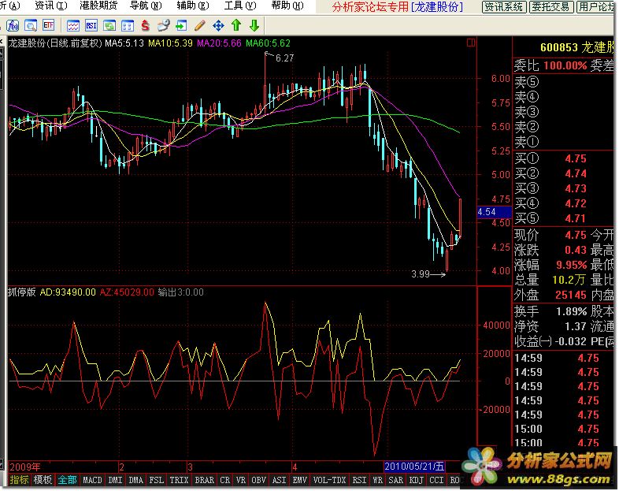
Task: Click the wavy-line indicator chart icon
Action: [73, 26]
